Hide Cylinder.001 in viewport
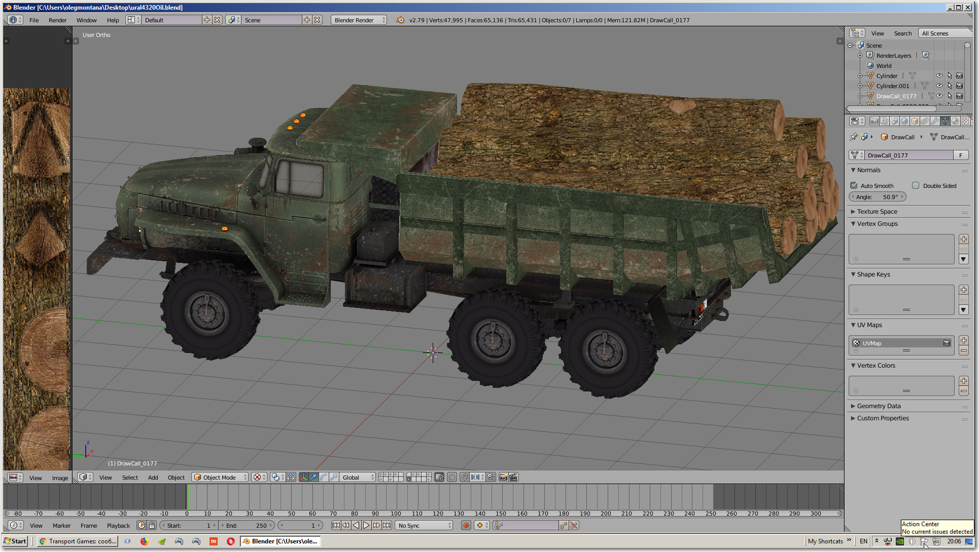 (x=939, y=86)
